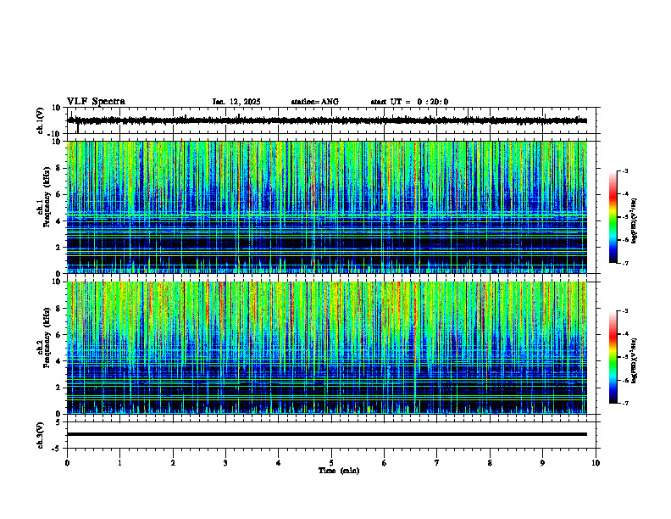This screenshot has height=519, width=671.
Task: Click the "8" kHz tick of ch.2 spectrogram
Action: pos(58,309)
